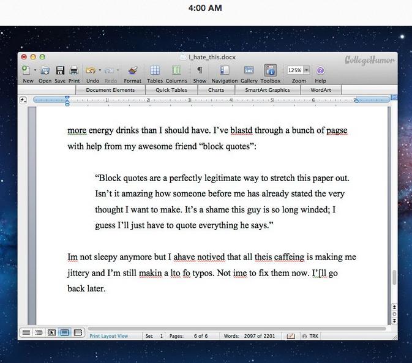Select Print Layout View button at bottom
Screen dimensions: 412x363
pyautogui.click(x=64, y=333)
